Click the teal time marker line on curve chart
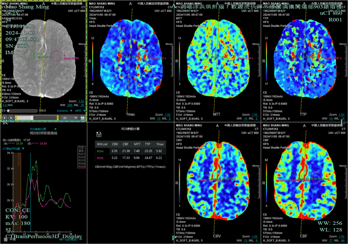 point(31,192)
